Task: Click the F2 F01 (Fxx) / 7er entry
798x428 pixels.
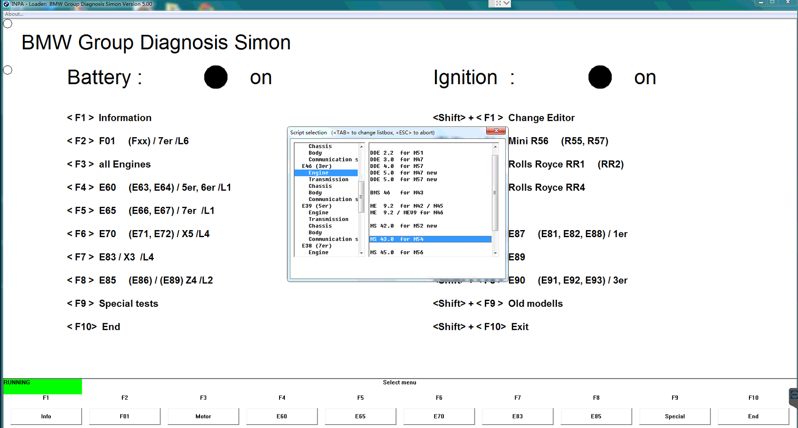Action: [x=128, y=141]
